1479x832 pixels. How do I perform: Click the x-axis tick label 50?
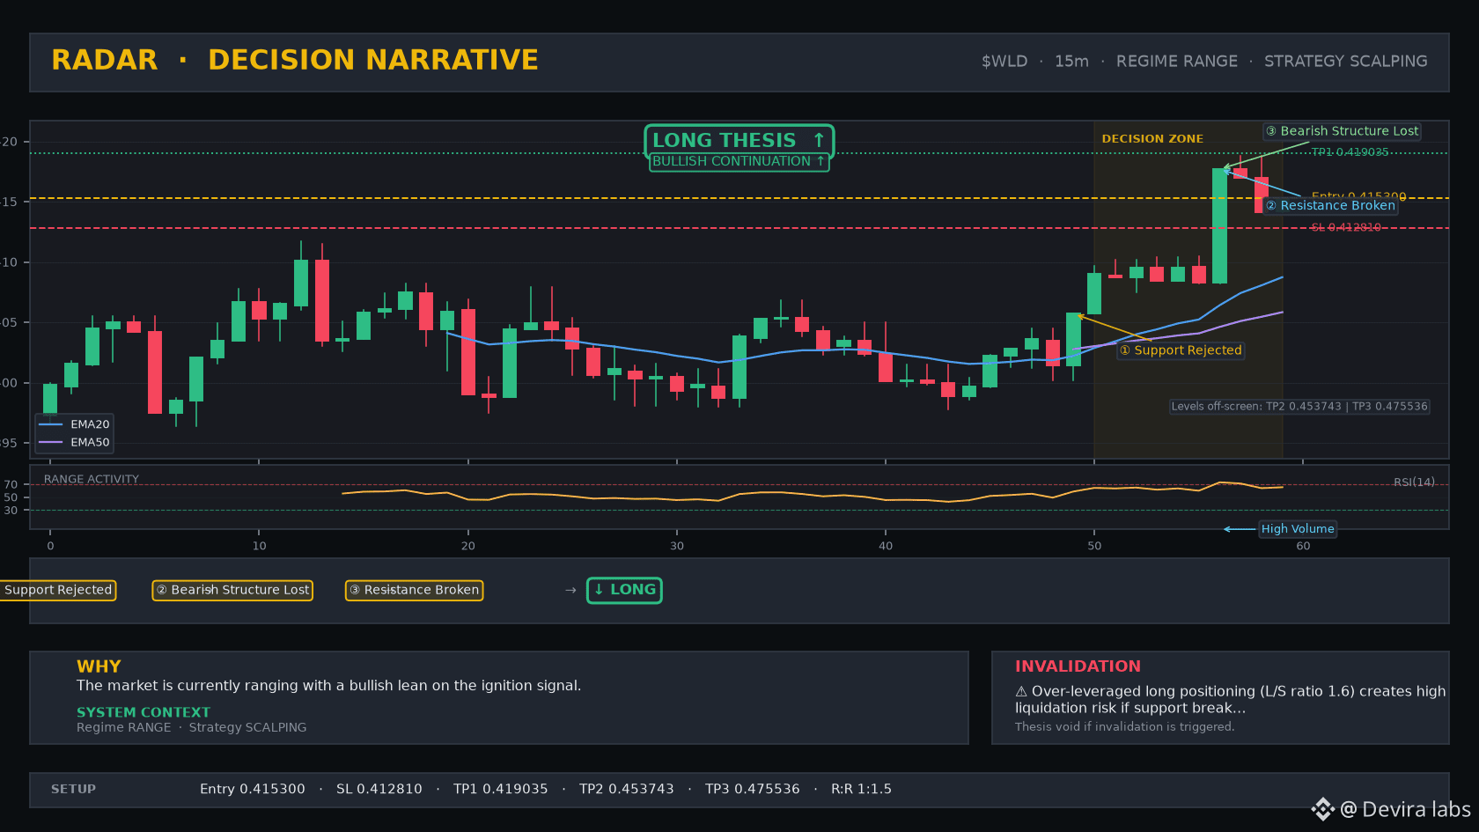click(1094, 546)
